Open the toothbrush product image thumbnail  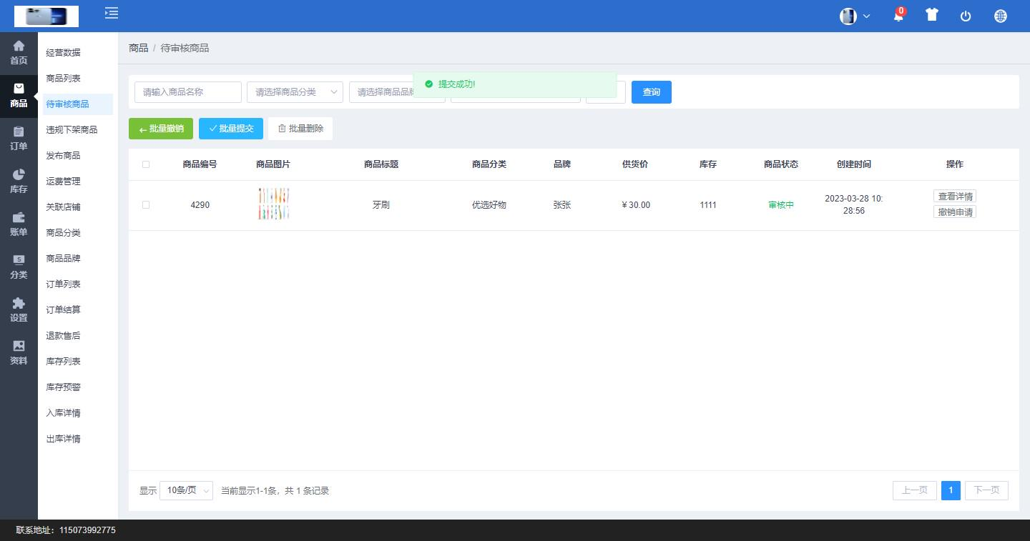tap(273, 204)
